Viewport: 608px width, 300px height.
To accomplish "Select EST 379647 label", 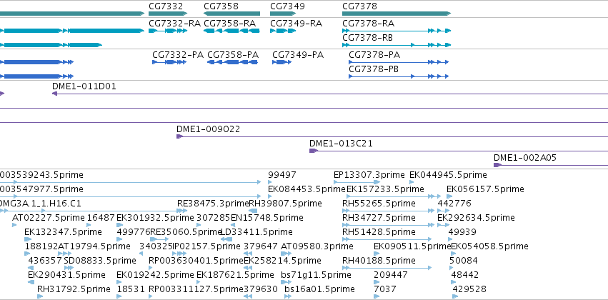I will (261, 247).
